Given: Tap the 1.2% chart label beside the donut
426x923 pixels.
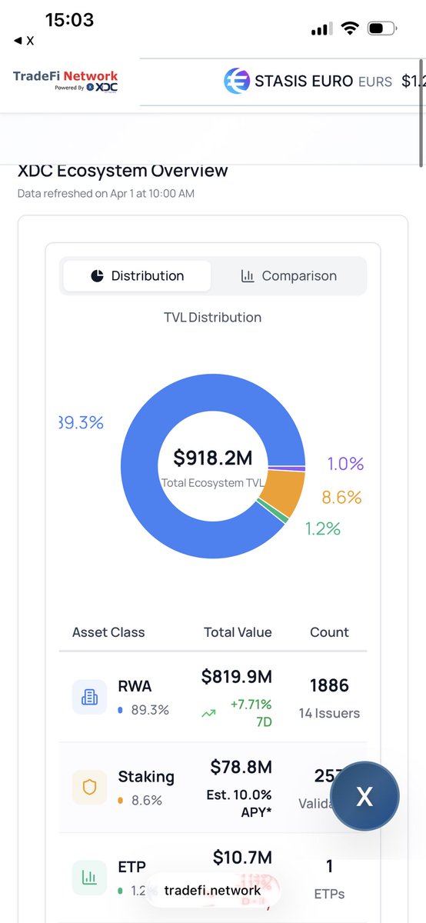Looking at the screenshot, I should 322,528.
